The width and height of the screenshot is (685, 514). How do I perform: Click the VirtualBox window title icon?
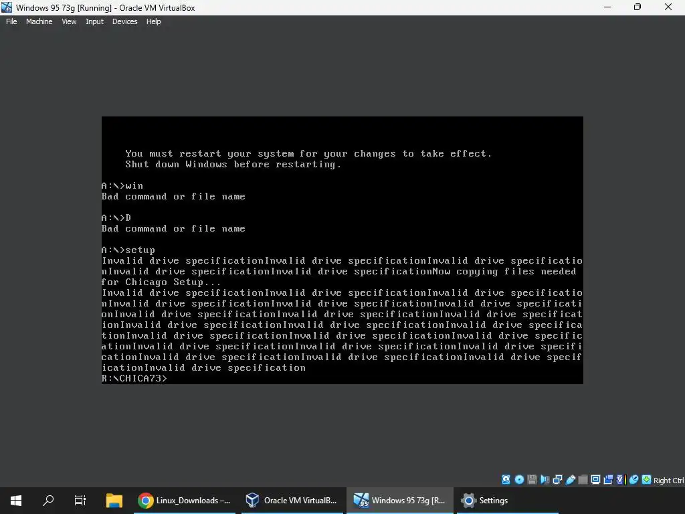[x=7, y=7]
